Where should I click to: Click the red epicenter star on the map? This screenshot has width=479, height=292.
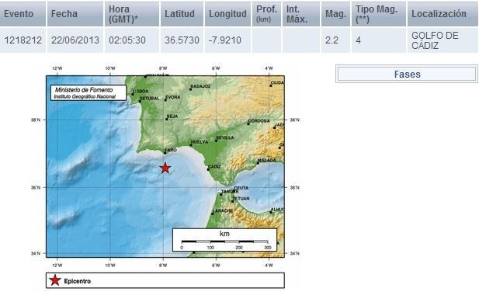(x=165, y=168)
